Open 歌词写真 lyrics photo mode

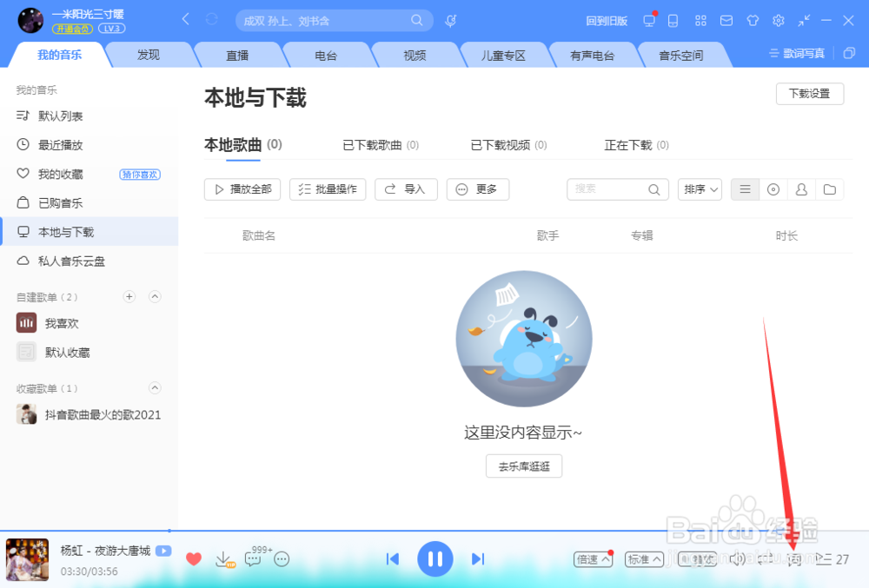coord(797,53)
